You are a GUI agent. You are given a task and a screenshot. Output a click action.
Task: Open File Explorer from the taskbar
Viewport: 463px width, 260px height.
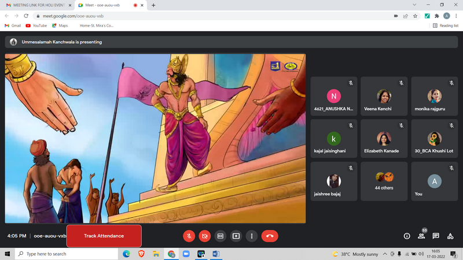pyautogui.click(x=156, y=254)
